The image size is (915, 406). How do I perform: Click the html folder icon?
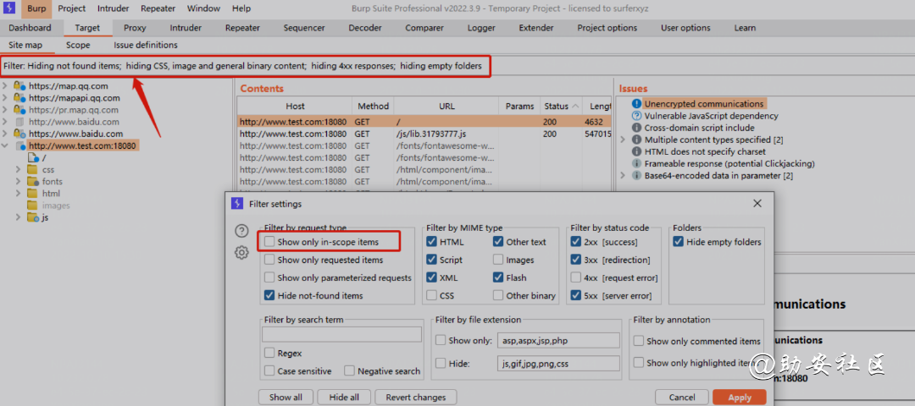(x=33, y=194)
